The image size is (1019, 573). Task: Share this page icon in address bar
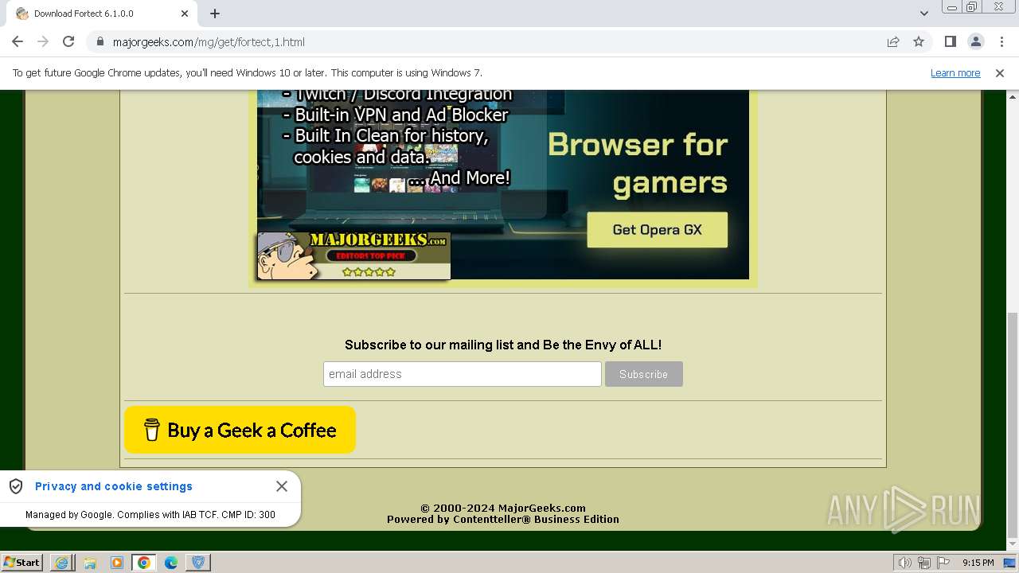coord(893,42)
